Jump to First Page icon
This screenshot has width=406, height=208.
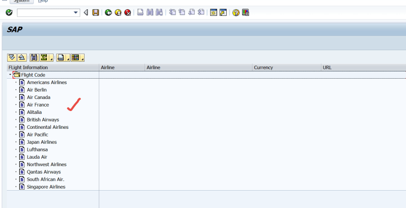pyautogui.click(x=172, y=12)
